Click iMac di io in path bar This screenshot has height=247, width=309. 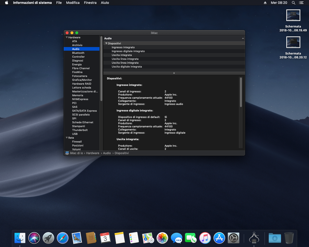pyautogui.click(x=76, y=153)
